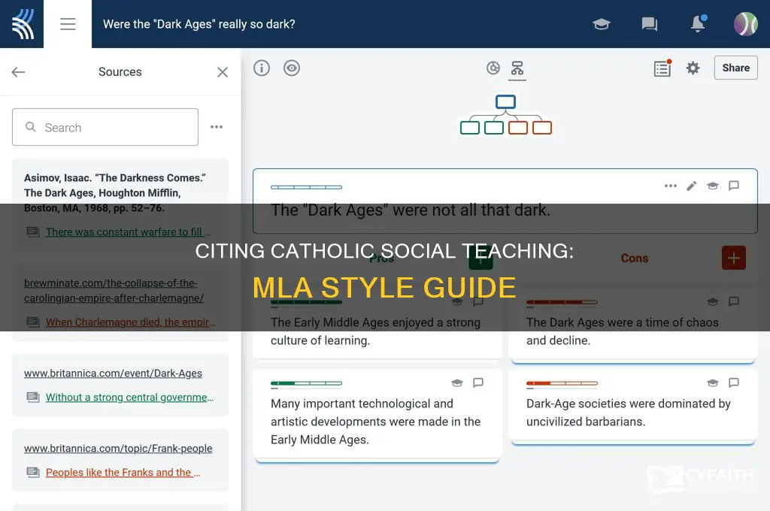This screenshot has width=770, height=511.
Task: Click impact bar on 'technological and artistic' claim
Action: coord(306,383)
